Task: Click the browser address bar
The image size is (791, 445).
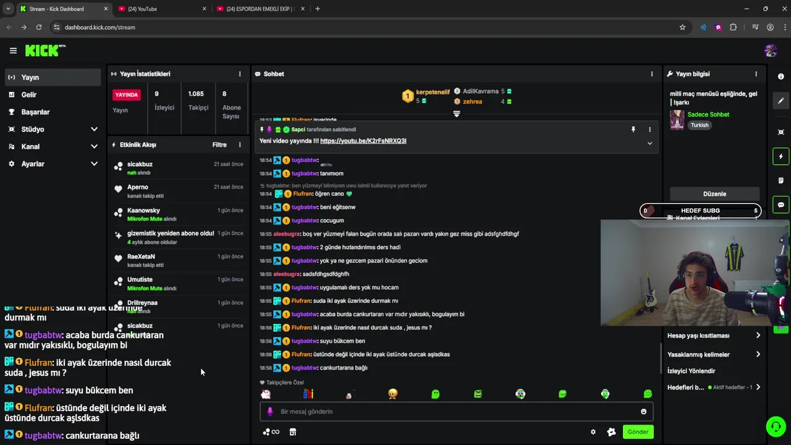Action: (x=365, y=27)
